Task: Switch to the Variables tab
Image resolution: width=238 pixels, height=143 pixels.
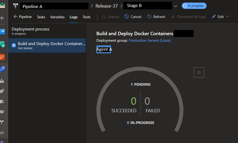Action: pos(57,17)
